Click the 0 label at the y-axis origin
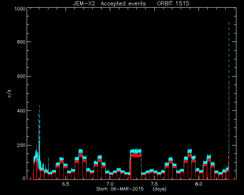The image size is (244, 195). (24, 178)
